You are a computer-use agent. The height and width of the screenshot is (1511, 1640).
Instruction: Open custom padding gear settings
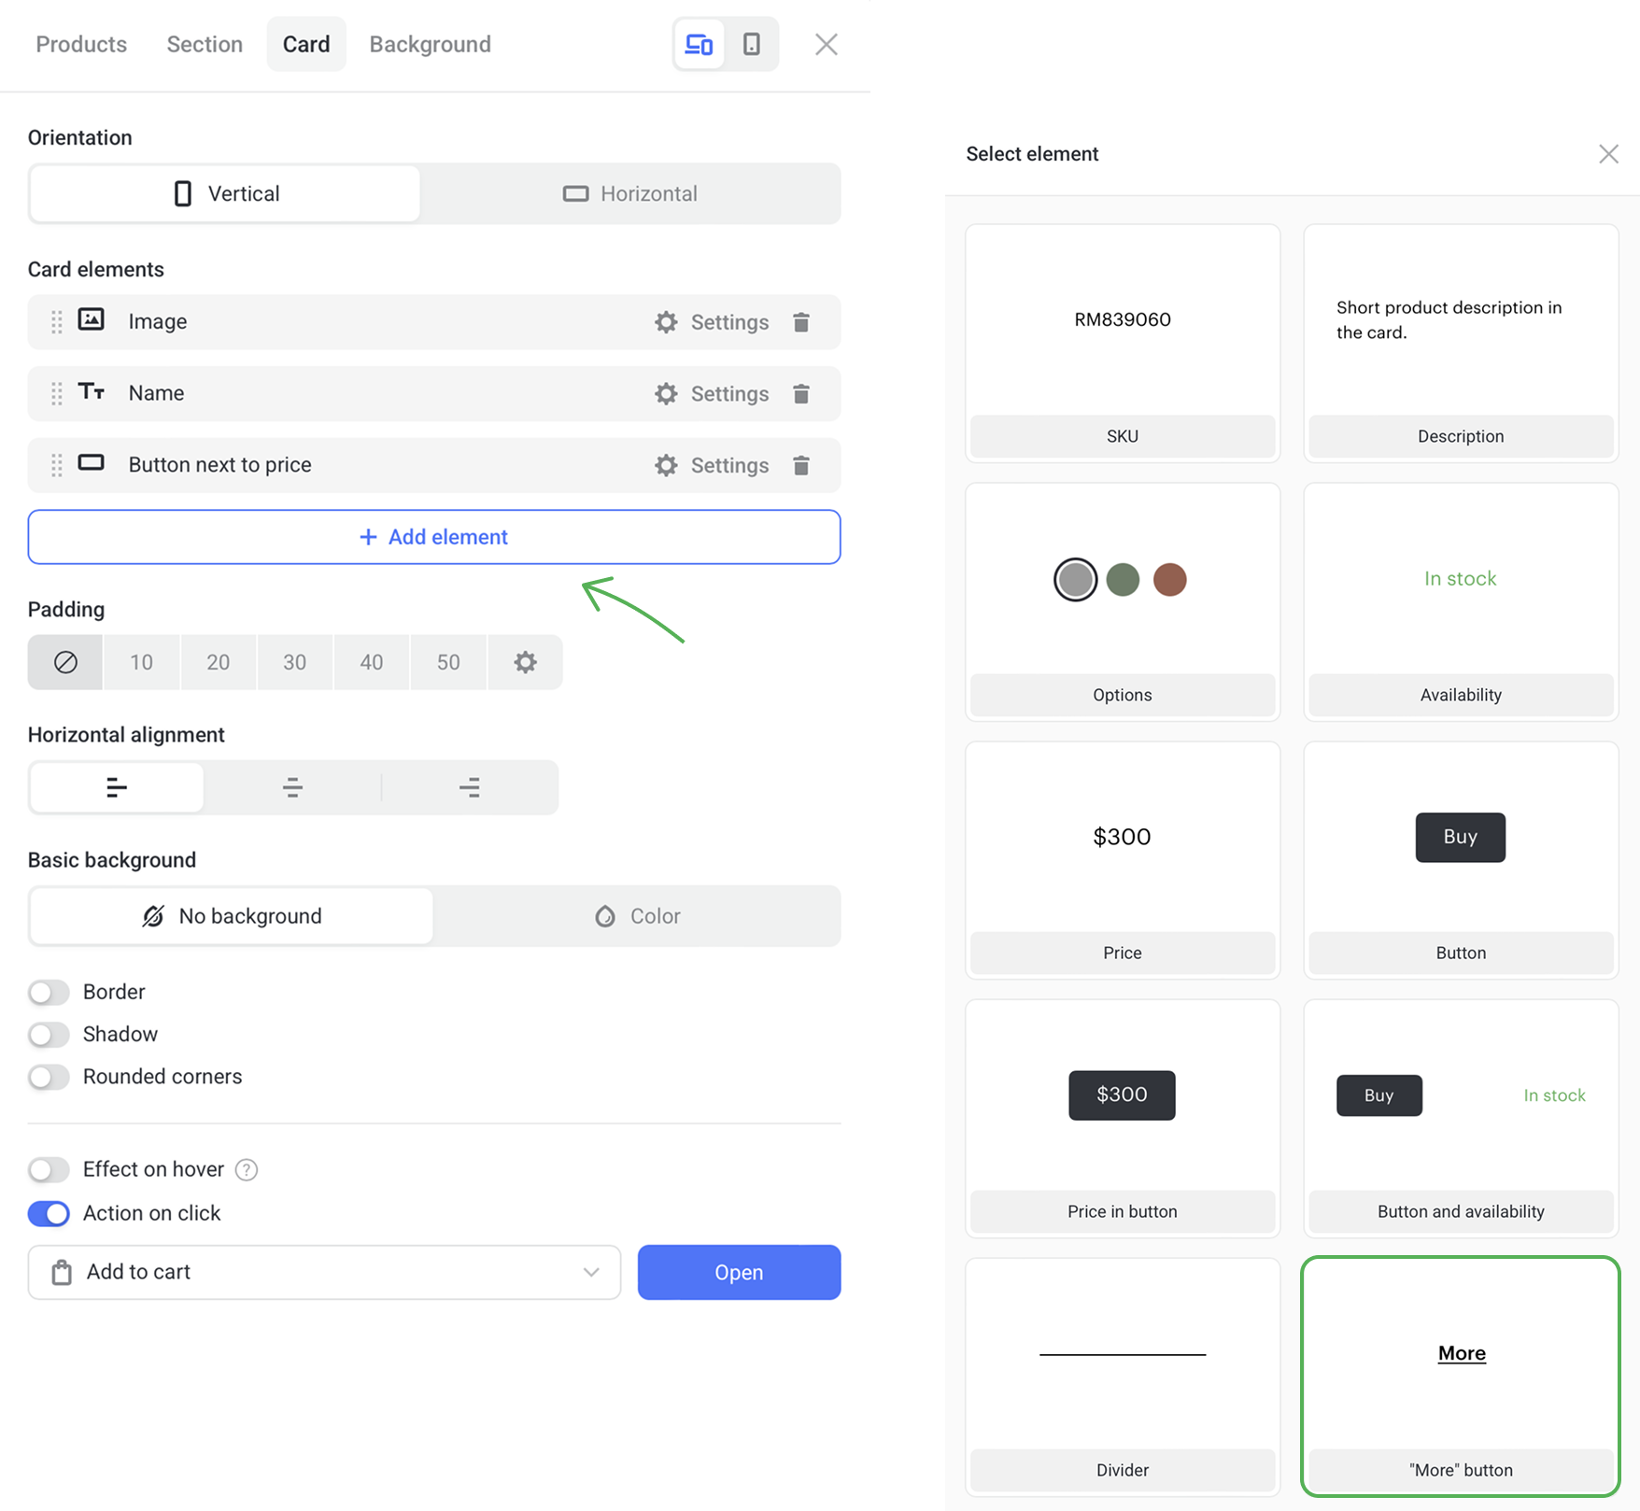525,662
